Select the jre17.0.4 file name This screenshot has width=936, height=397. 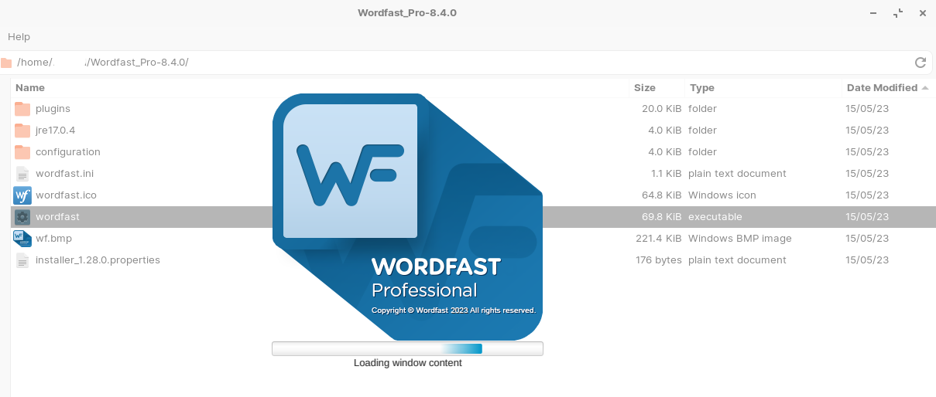point(55,131)
